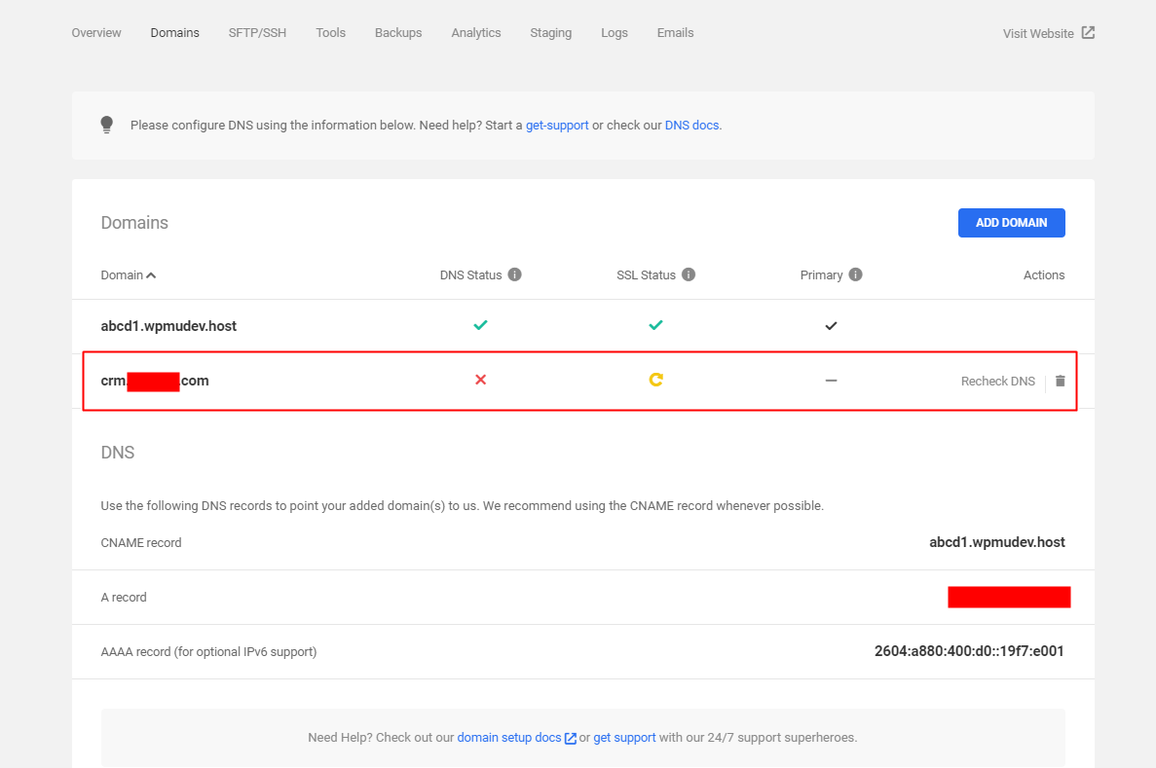Click the Visit Website external link icon
This screenshot has width=1156, height=768.
[1088, 32]
